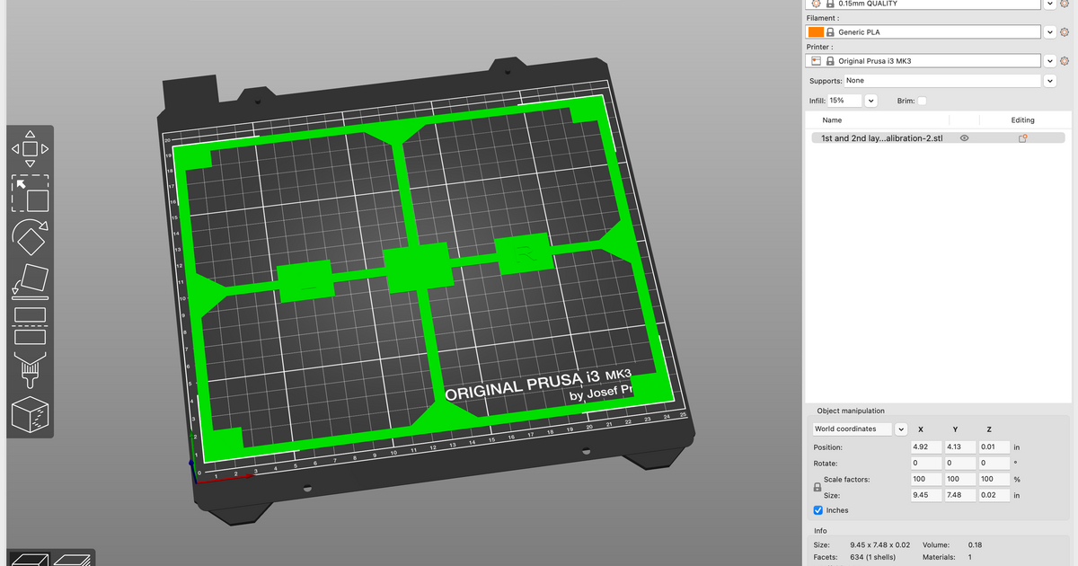Expand the Infill percentage dropdown
The width and height of the screenshot is (1078, 566).
pos(870,101)
